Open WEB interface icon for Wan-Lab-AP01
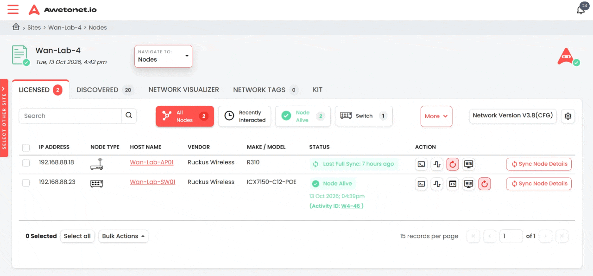This screenshot has width=593, height=276. coord(469,164)
